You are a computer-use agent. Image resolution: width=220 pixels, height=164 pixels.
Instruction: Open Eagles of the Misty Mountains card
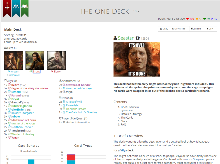[x=30, y=88]
